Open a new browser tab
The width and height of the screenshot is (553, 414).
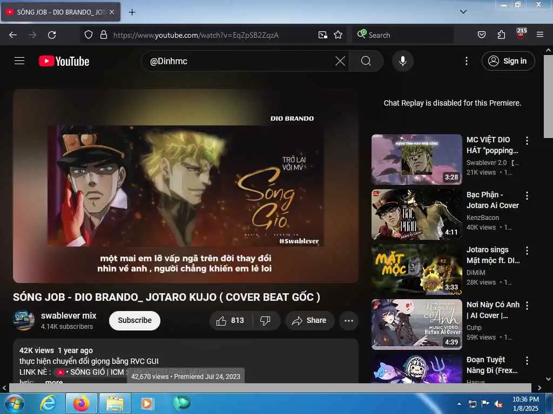pos(132,12)
